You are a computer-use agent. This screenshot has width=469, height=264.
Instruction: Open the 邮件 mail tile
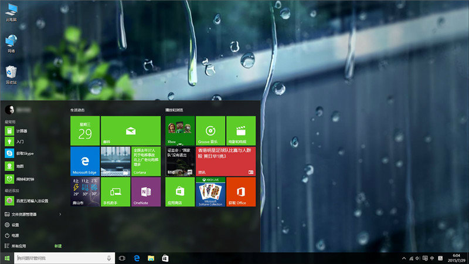point(130,130)
